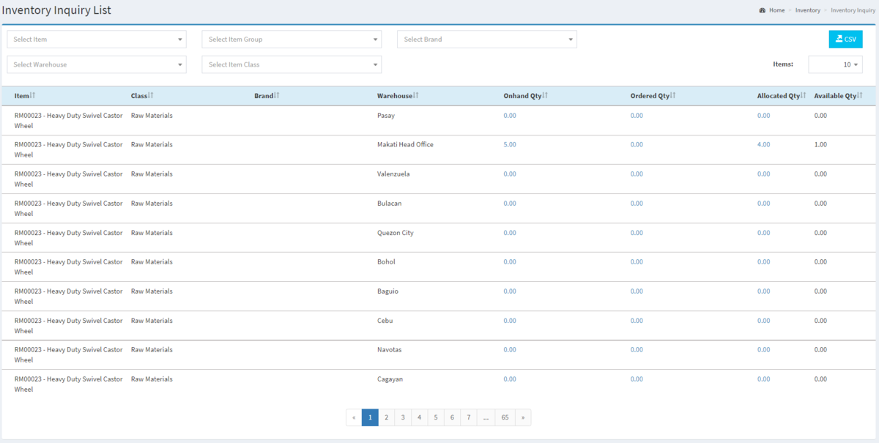The width and height of the screenshot is (879, 443).
Task: Click the download icon on the CSV button
Action: click(840, 39)
